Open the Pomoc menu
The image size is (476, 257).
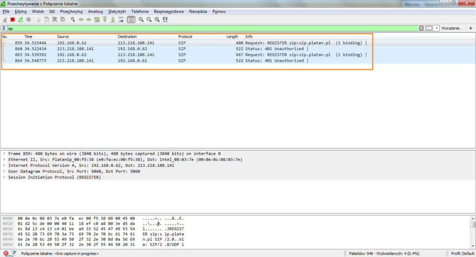click(219, 12)
